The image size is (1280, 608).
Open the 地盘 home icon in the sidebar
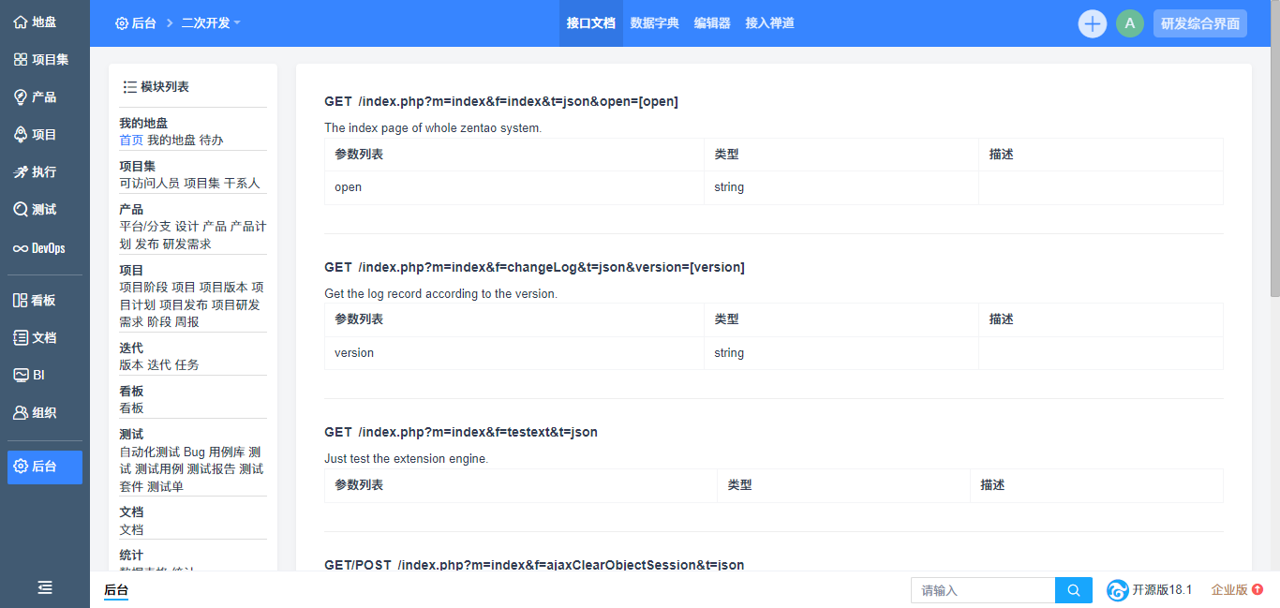pos(21,22)
